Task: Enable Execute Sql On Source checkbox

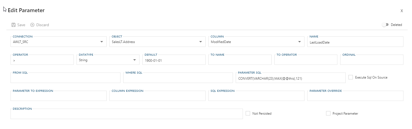Action: click(x=351, y=77)
